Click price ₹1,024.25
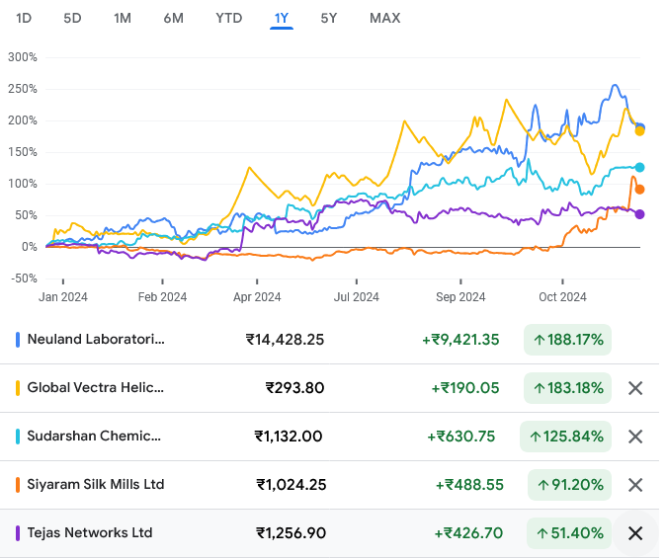This screenshot has height=558, width=667. (291, 485)
